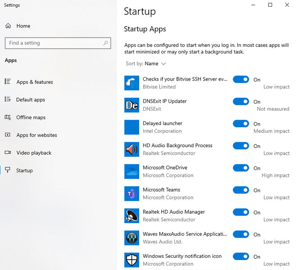Click the Bitvise SSH Server app icon
This screenshot has width=296, height=270.
coord(132,83)
